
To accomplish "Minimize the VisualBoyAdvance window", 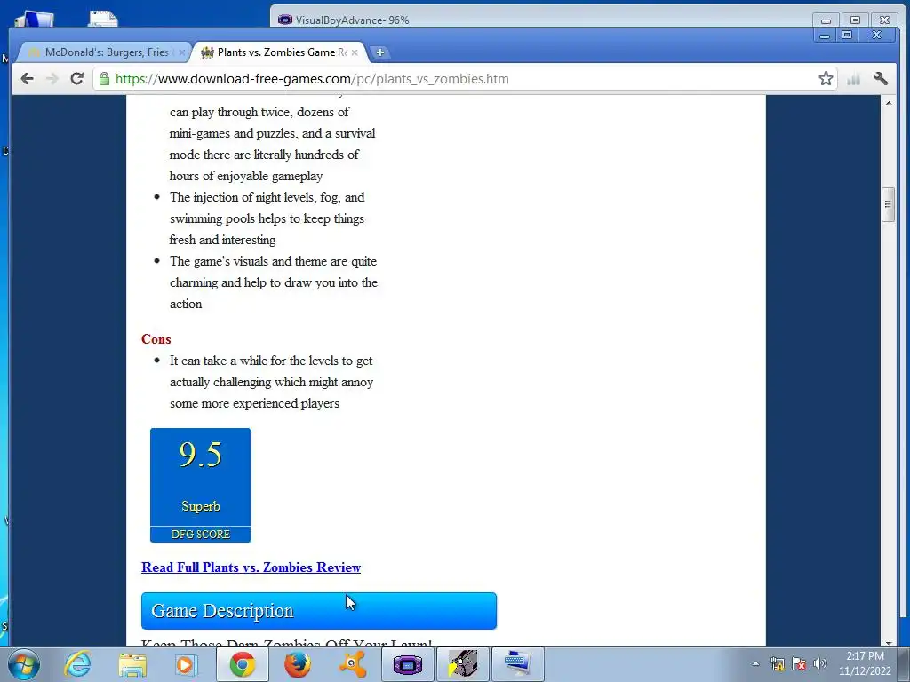I will tap(826, 20).
